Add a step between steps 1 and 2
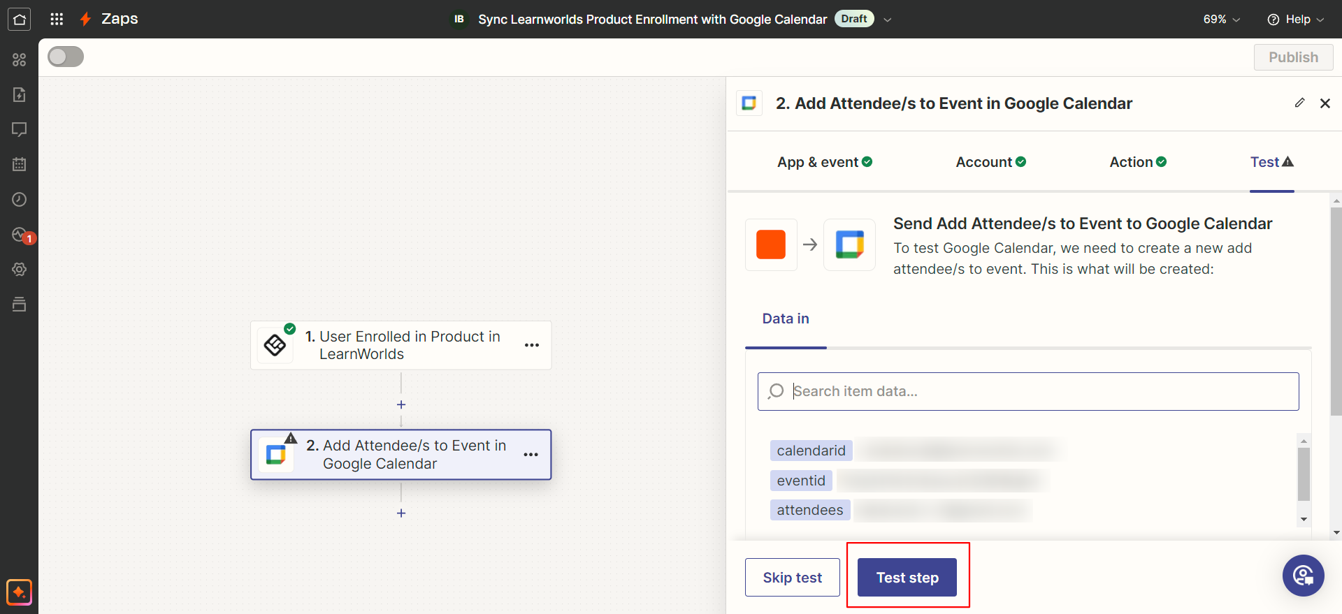The image size is (1342, 614). [x=401, y=404]
